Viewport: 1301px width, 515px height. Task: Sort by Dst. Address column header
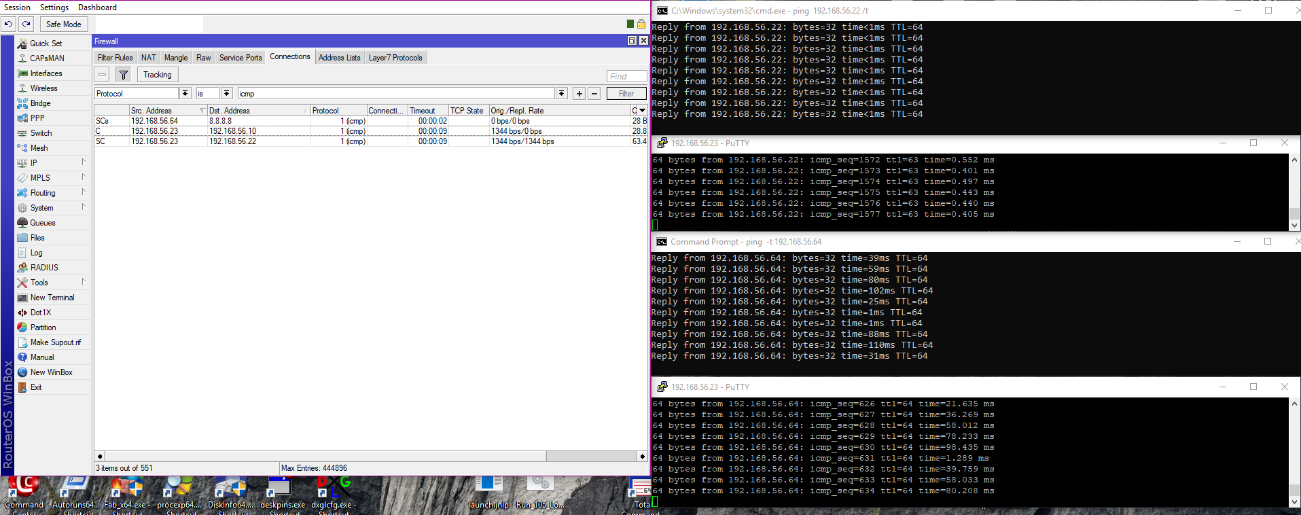[258, 110]
